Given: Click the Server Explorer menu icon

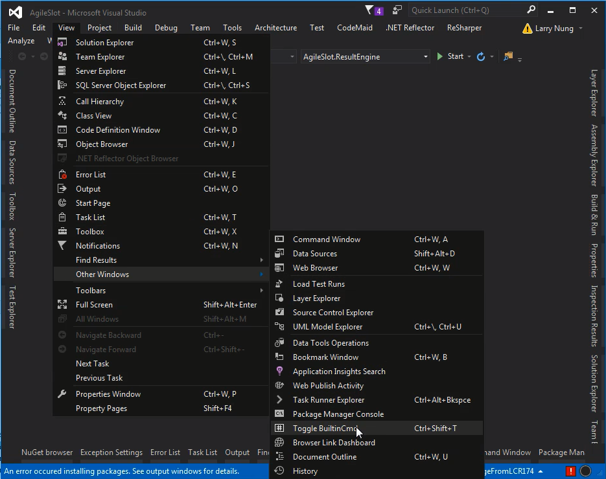Looking at the screenshot, I should coord(62,71).
